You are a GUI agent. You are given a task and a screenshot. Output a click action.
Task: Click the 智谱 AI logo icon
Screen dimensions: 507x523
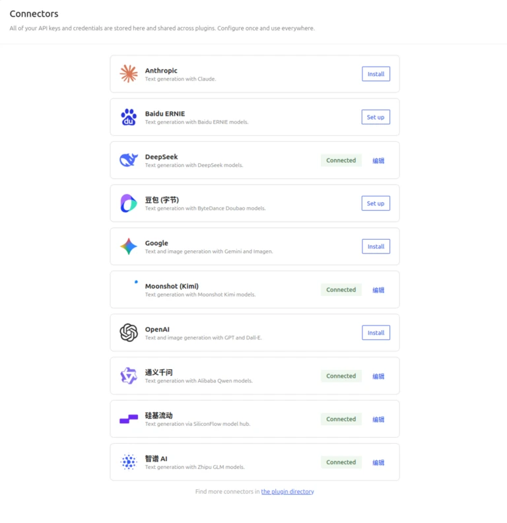click(x=129, y=462)
